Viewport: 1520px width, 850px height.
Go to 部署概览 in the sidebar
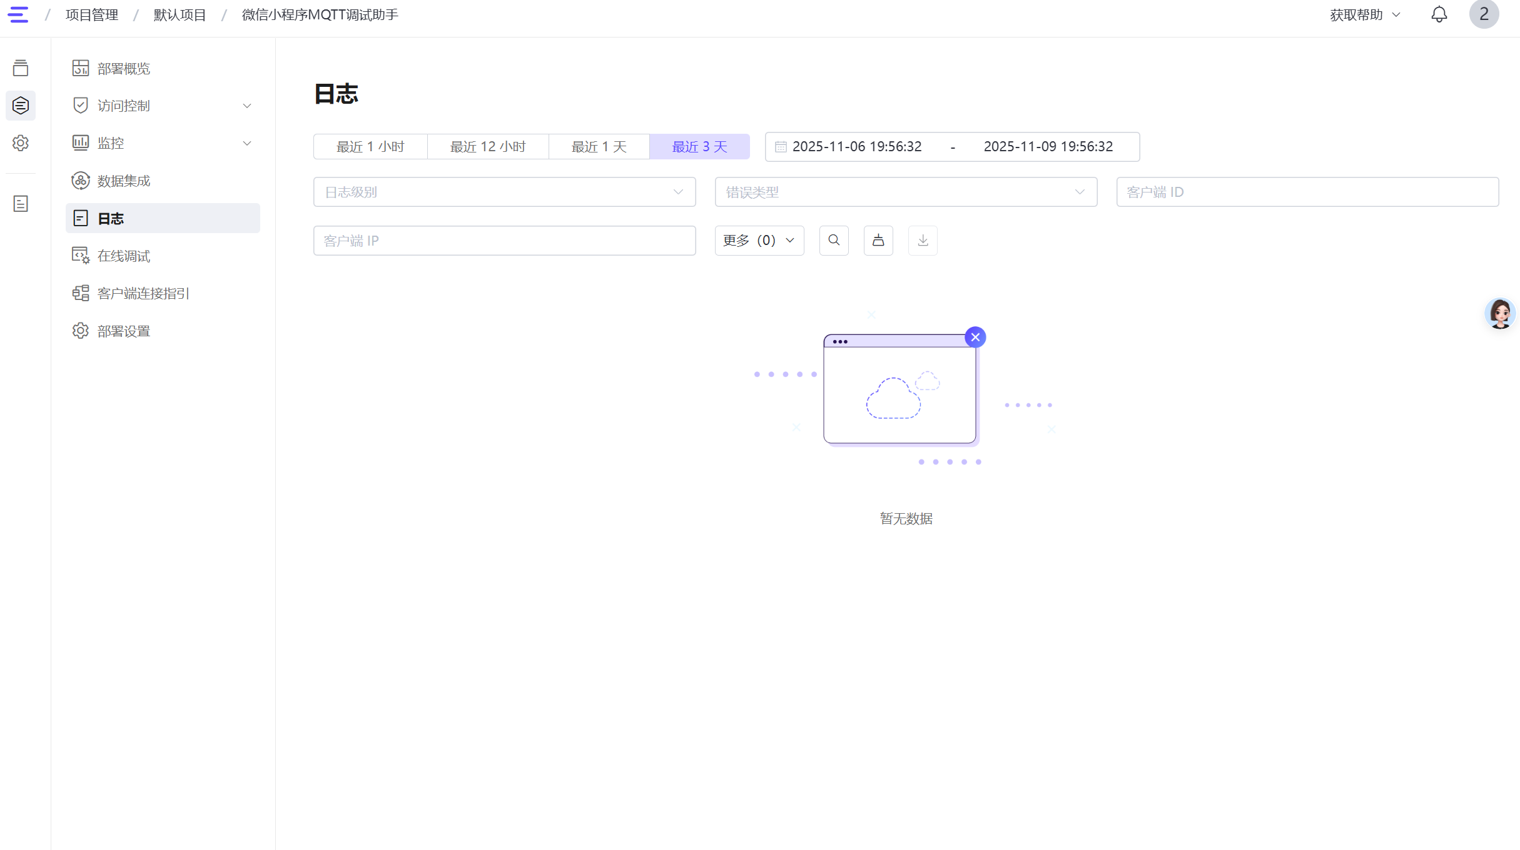click(124, 69)
